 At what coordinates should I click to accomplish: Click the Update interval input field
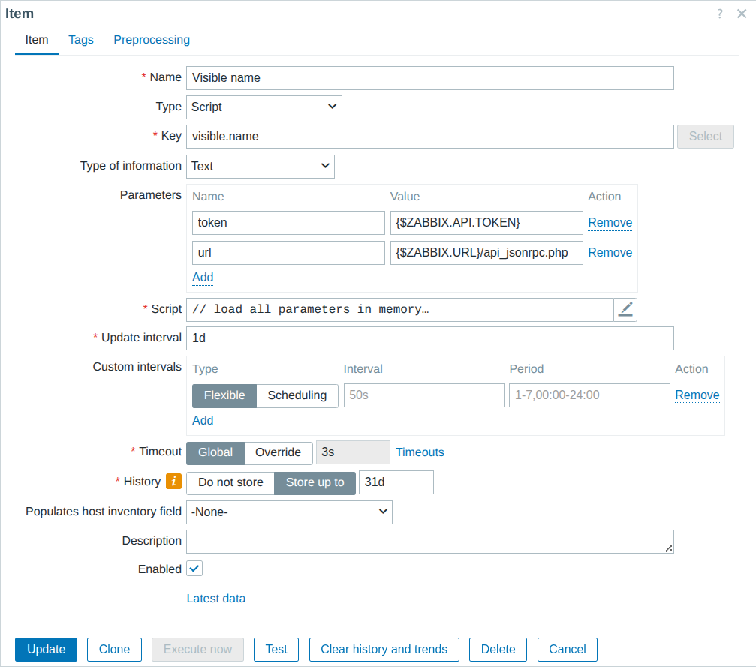pyautogui.click(x=429, y=338)
